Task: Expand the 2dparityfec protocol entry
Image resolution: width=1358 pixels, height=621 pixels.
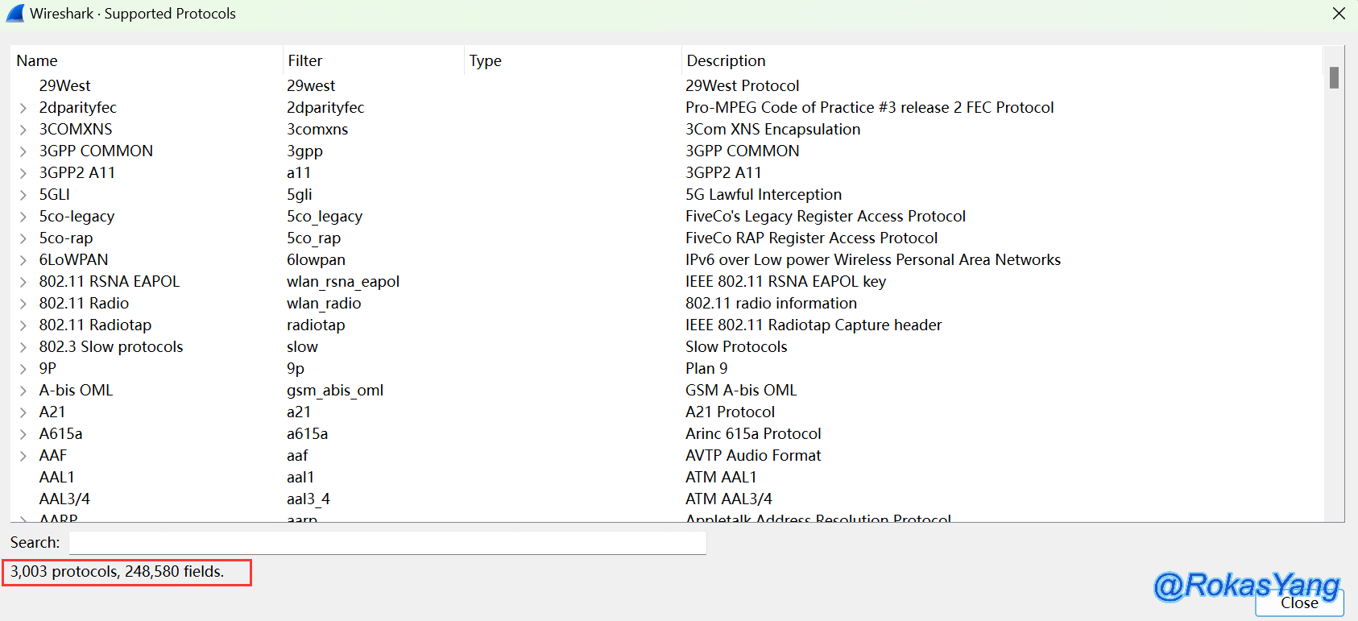Action: (23, 108)
